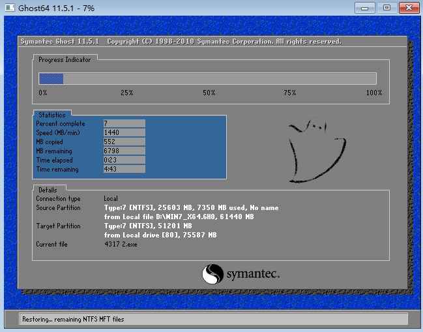This screenshot has width=423, height=332.
Task: Select the Statistics panel heading
Action: coord(52,115)
